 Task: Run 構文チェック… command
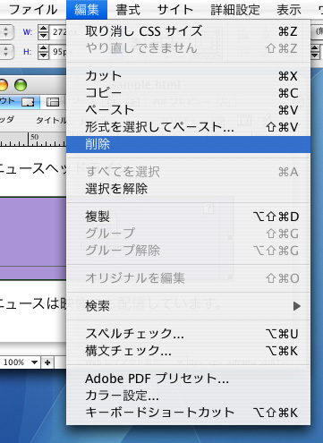[x=188, y=351]
